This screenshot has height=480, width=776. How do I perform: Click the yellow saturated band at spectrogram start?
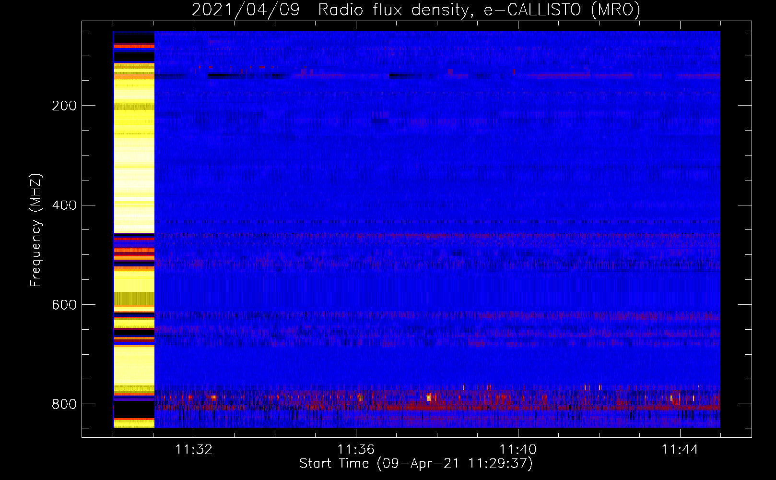coord(134,229)
